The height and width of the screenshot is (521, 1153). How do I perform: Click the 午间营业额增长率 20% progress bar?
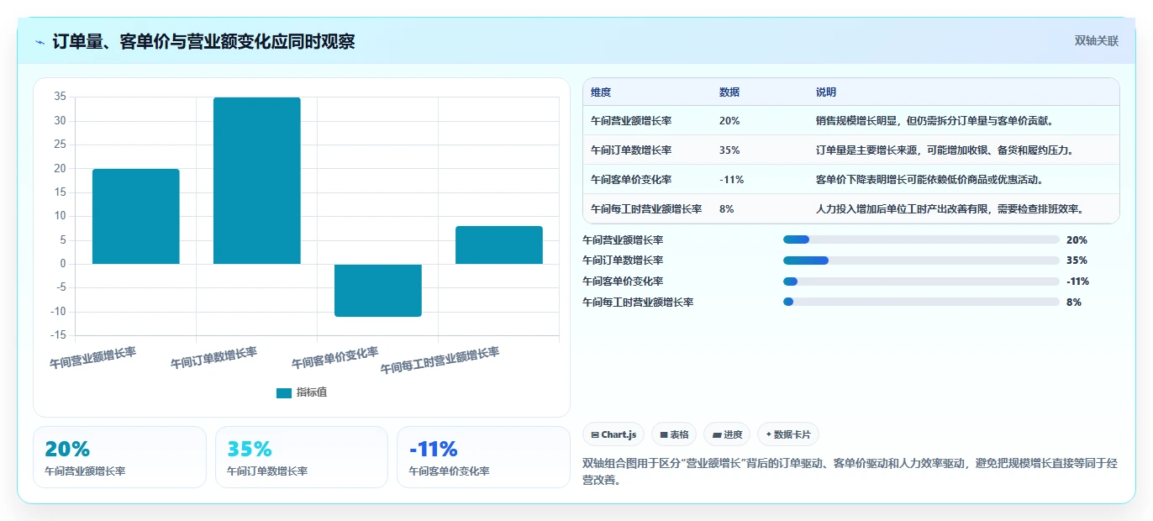click(921, 239)
